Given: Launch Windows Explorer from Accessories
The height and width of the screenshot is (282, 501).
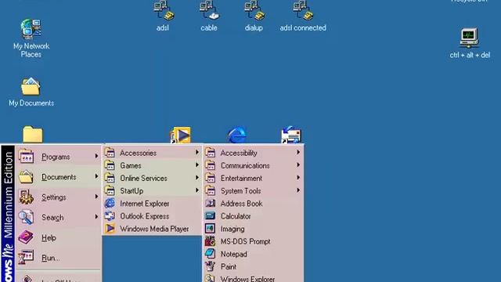Looking at the screenshot, I should coord(254,279).
